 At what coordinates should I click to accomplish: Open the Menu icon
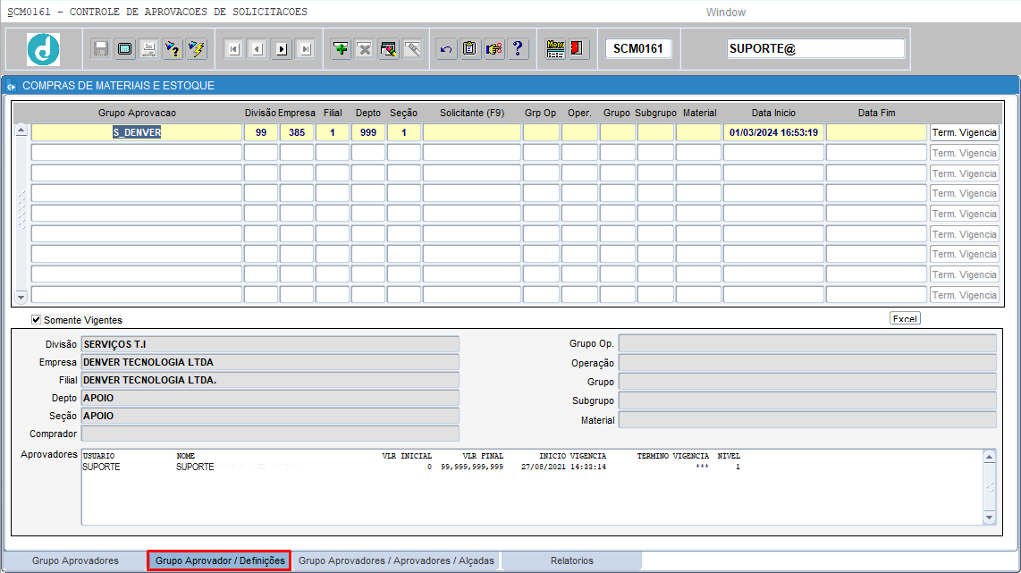click(555, 49)
